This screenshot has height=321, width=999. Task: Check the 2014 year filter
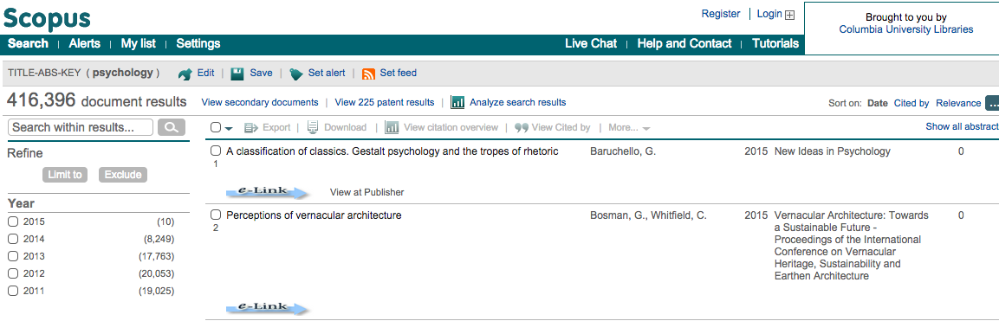click(13, 239)
